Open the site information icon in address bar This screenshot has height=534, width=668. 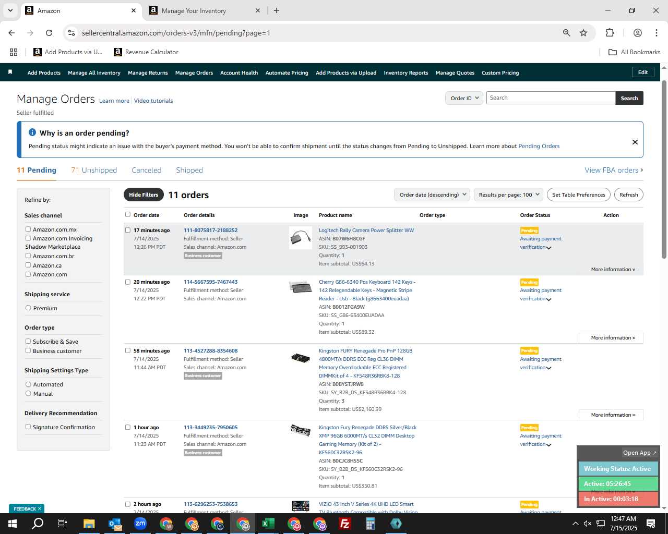pyautogui.click(x=71, y=33)
